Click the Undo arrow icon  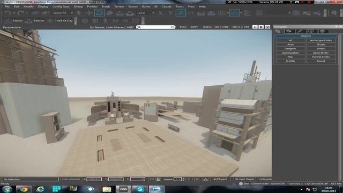tap(8, 13)
